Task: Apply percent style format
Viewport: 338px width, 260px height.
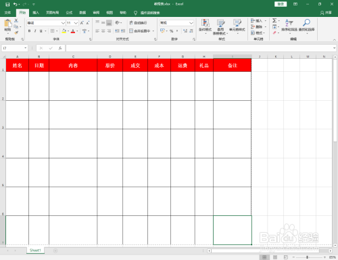Action: [x=172, y=30]
